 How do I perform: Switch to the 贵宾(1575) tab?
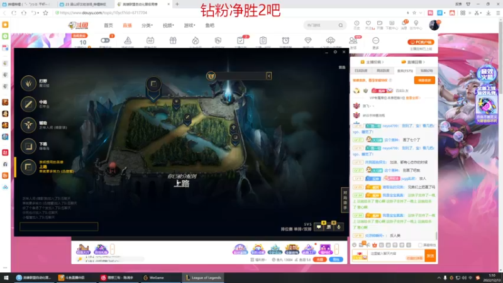pos(405,70)
